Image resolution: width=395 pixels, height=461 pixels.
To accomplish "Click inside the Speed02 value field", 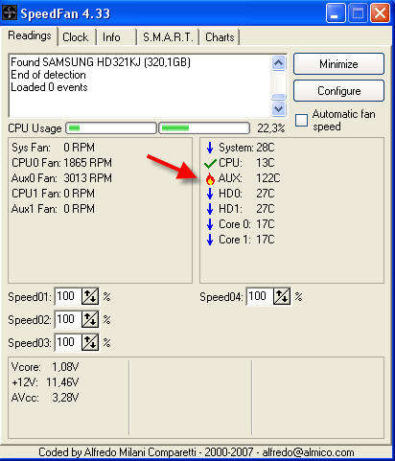I will 68,319.
